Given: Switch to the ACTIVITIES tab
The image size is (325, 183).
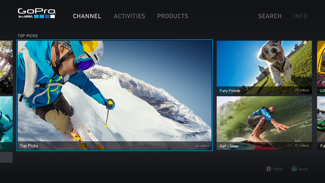Looking at the screenshot, I should tap(129, 16).
